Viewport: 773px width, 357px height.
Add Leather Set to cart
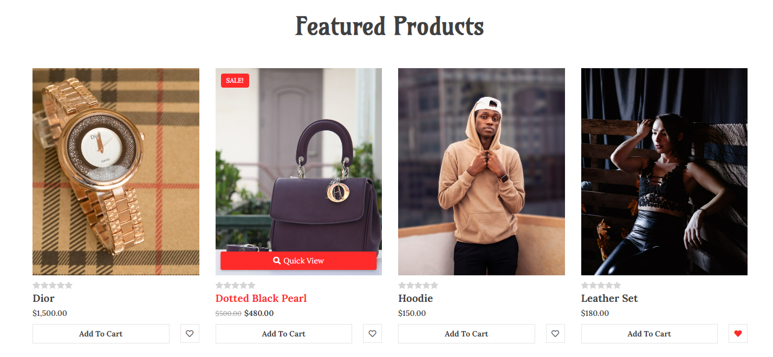point(649,334)
